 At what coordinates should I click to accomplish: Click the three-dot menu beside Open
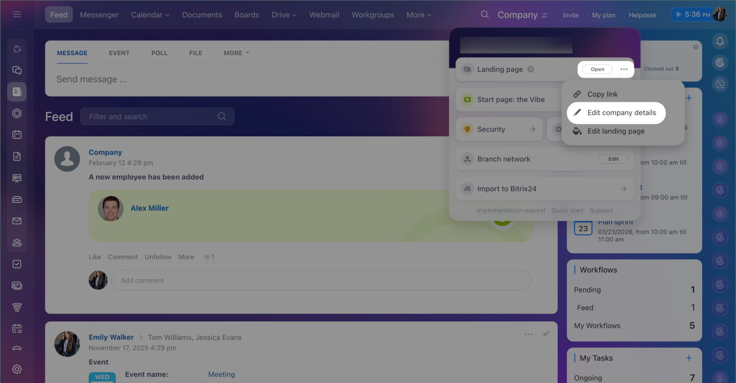[x=624, y=69]
